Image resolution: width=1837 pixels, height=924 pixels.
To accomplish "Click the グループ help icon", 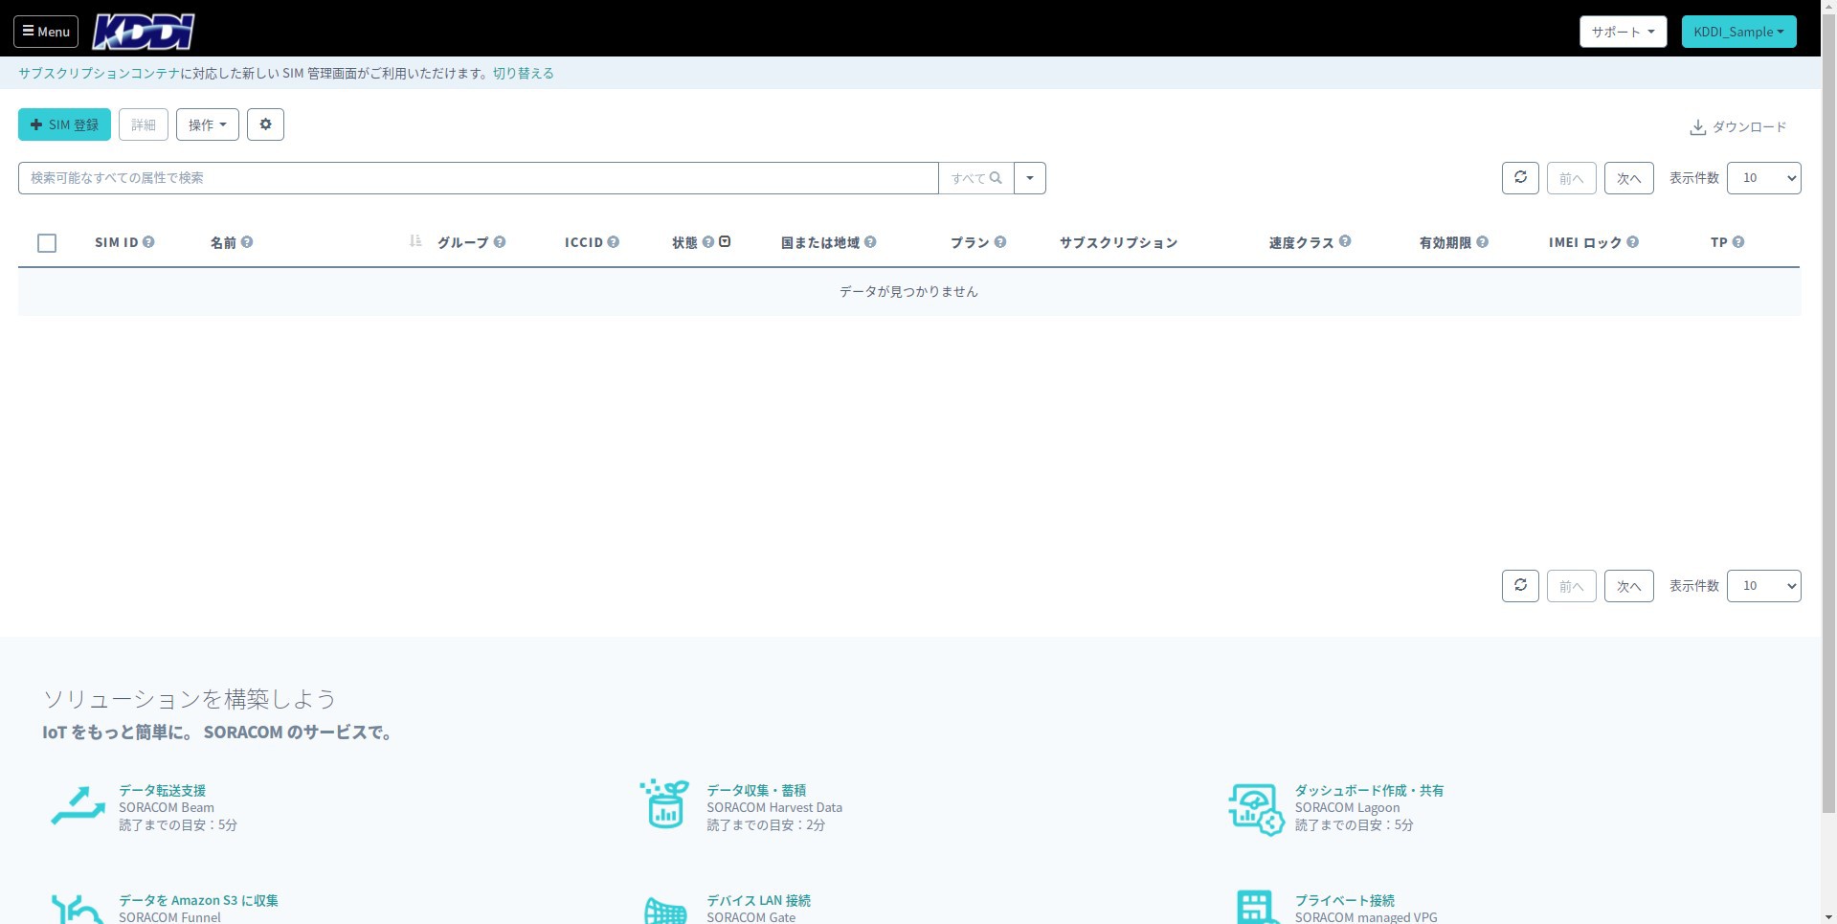I will pos(500,242).
